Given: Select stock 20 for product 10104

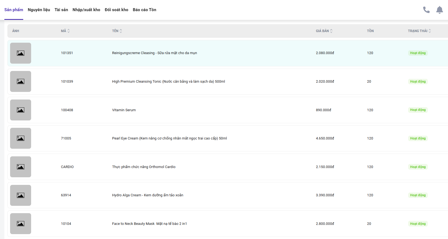Looking at the screenshot, I should click(x=369, y=224).
